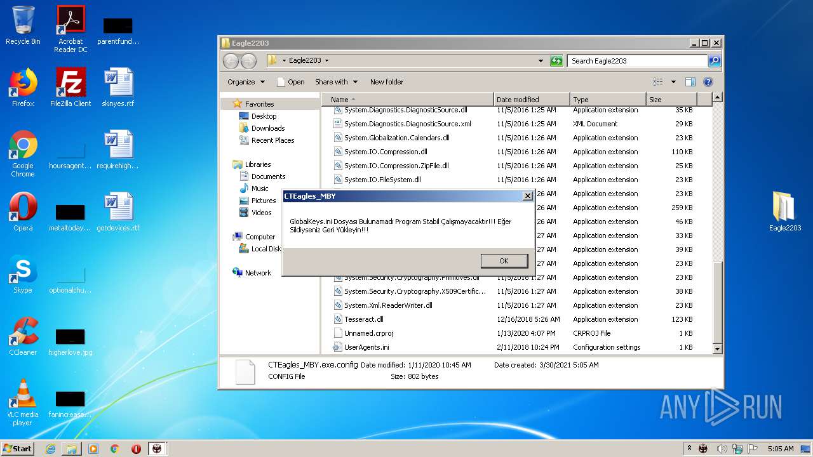
Task: Toggle the preview pane
Action: pos(690,82)
